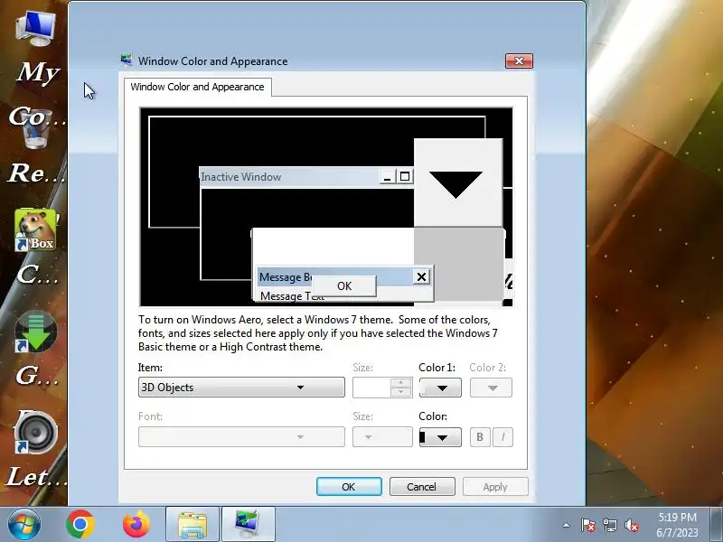Open the Item dropdown showing 3D Objects
This screenshot has width=723, height=542.
(241, 388)
